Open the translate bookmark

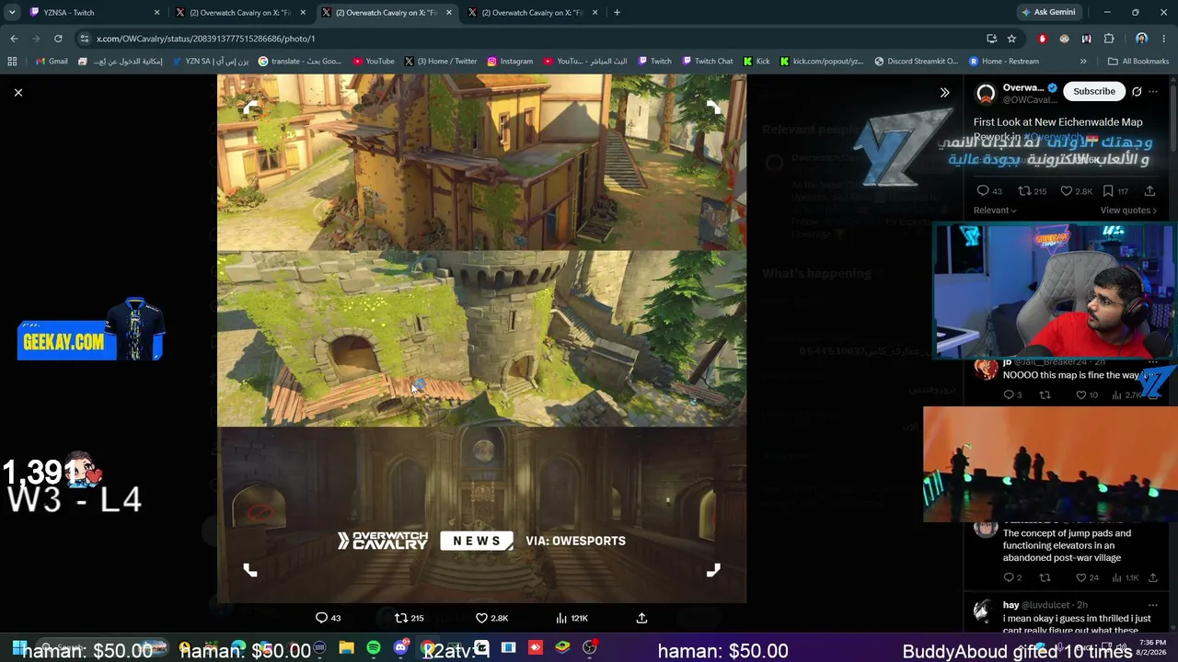tap(299, 62)
